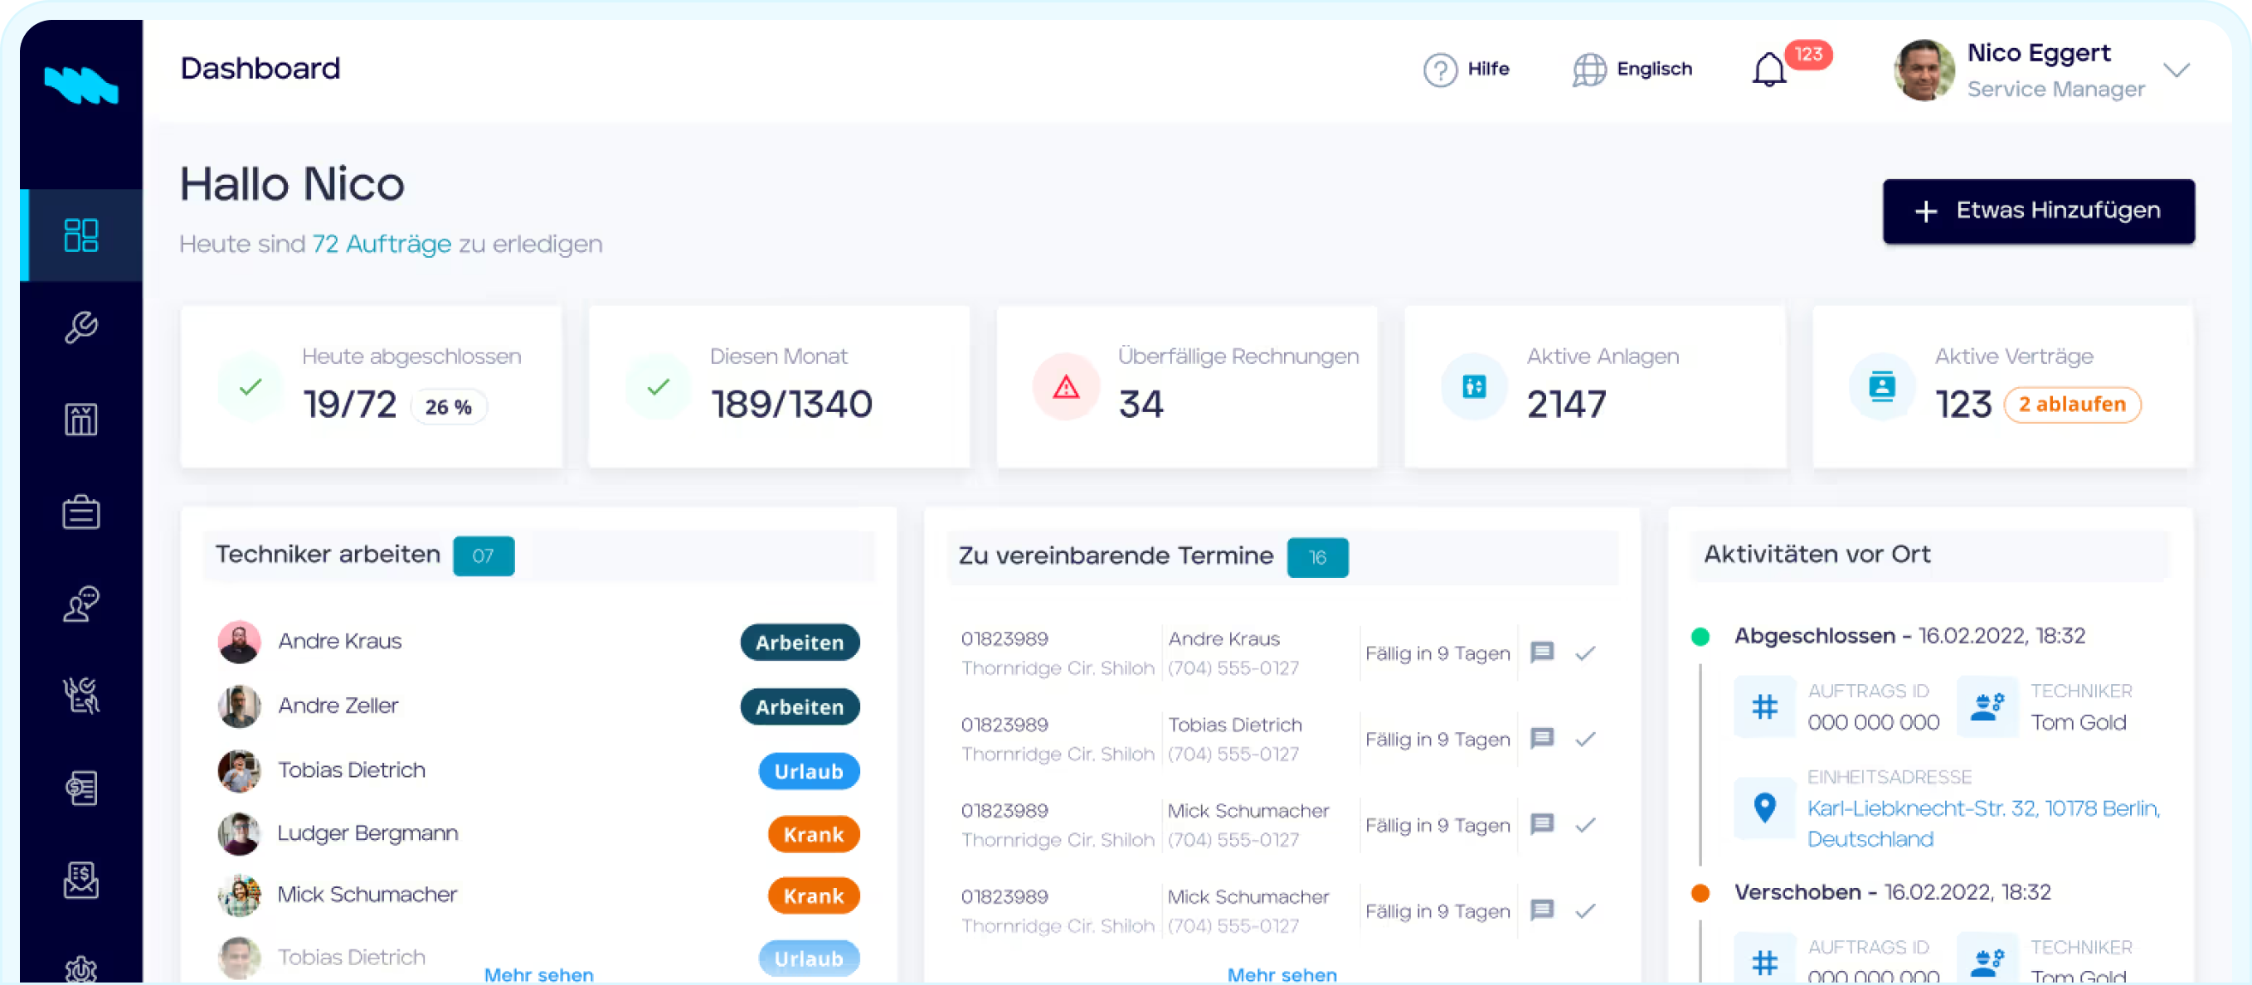Click Andre Zeller's avatar
2252x985 pixels.
239,706
